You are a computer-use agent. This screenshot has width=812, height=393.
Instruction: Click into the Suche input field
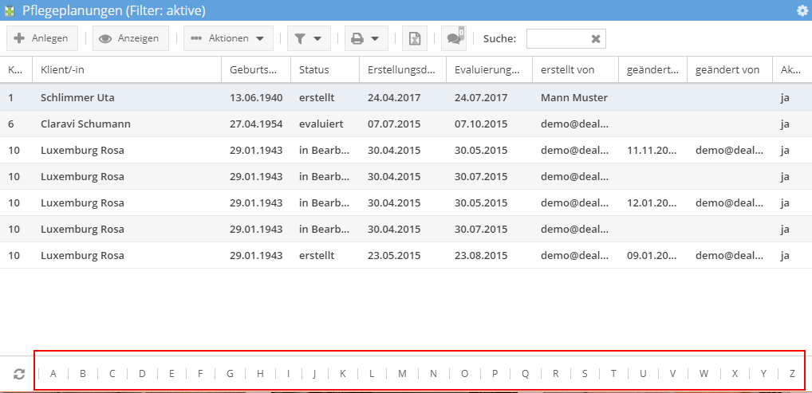[558, 39]
